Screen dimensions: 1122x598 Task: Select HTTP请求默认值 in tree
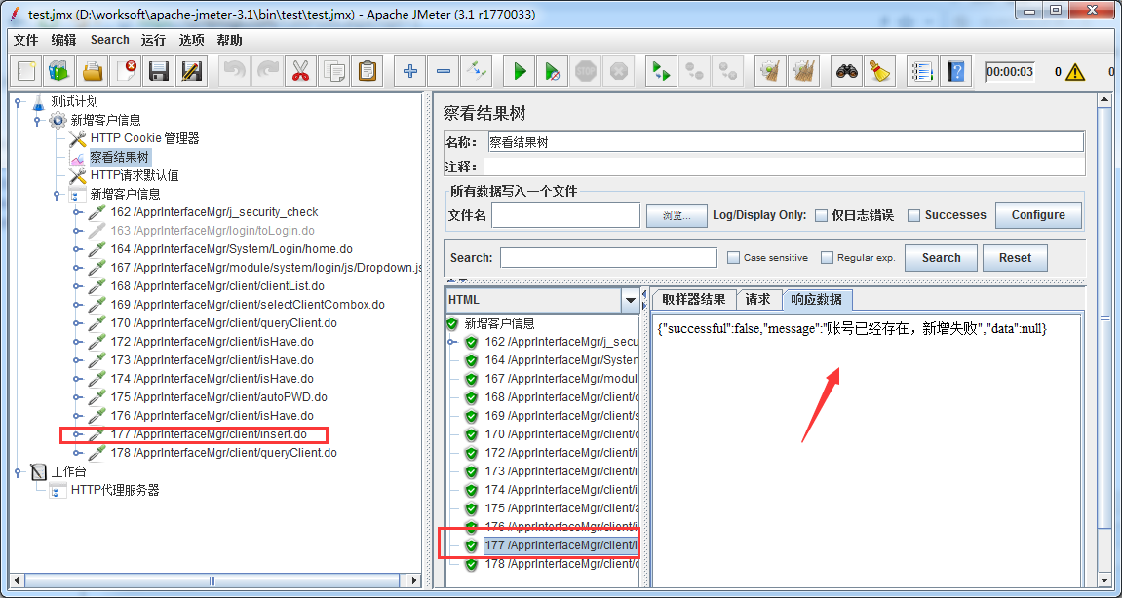coord(135,175)
